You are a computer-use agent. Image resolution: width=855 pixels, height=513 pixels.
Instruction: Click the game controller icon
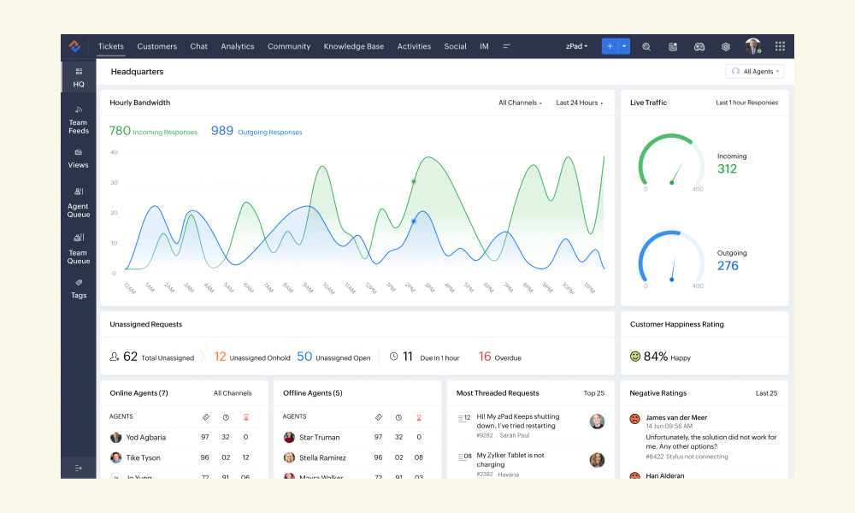click(x=699, y=47)
